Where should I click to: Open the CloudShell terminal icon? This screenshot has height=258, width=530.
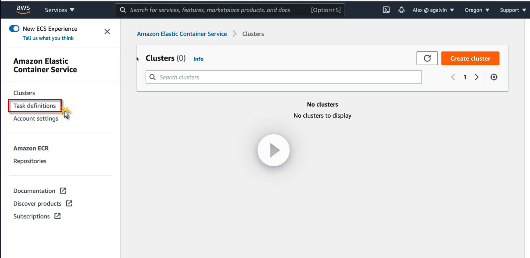pyautogui.click(x=386, y=10)
